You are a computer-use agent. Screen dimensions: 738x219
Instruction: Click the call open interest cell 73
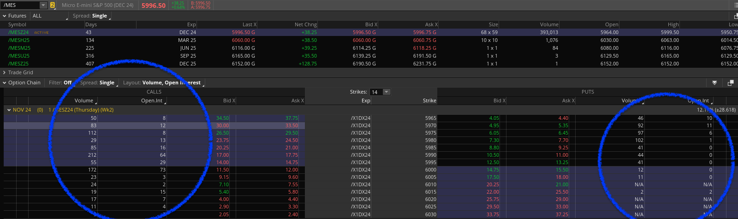(162, 170)
